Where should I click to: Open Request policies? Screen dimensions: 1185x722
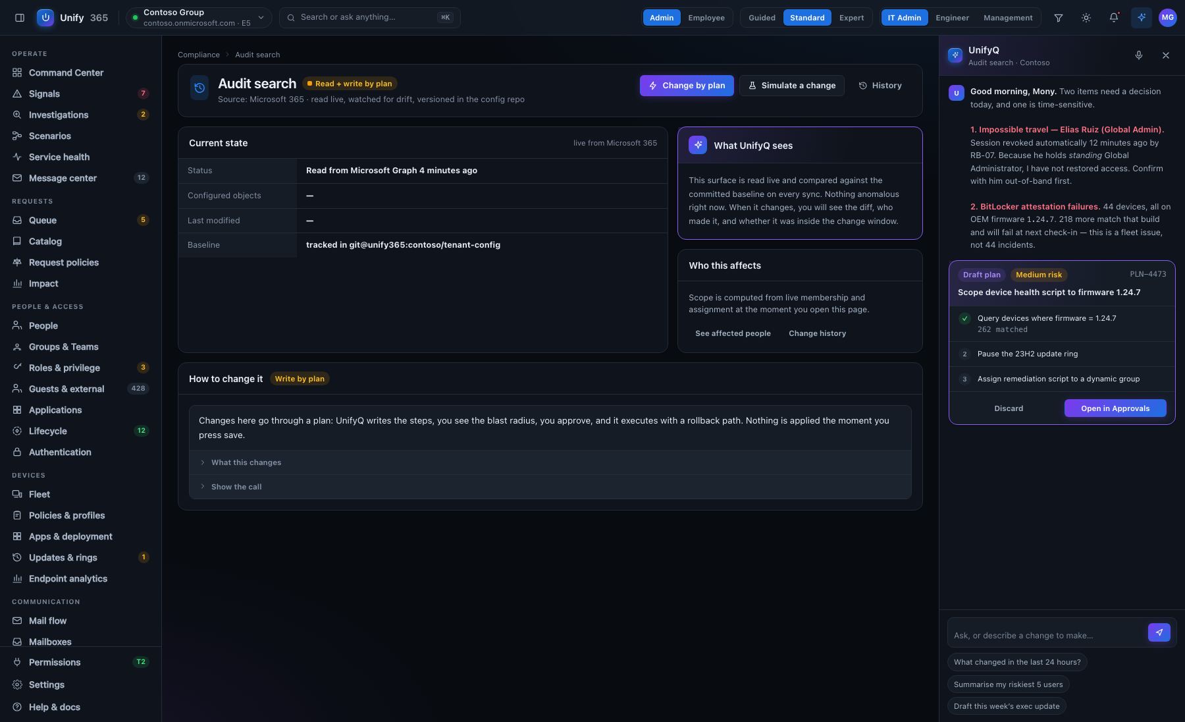(80, 262)
